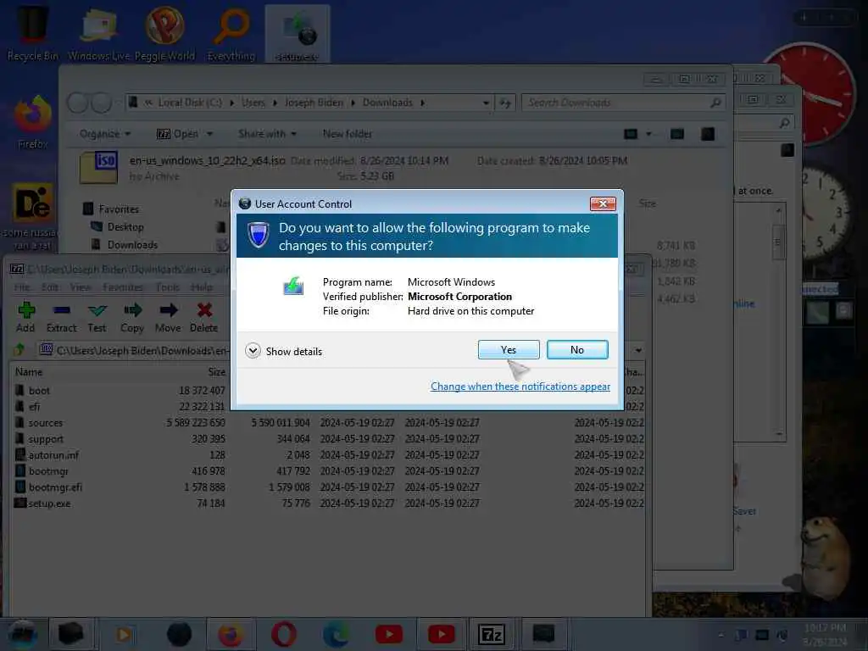This screenshot has width=868, height=651.
Task: Open 7-Zip taskbar button
Action: tap(492, 634)
